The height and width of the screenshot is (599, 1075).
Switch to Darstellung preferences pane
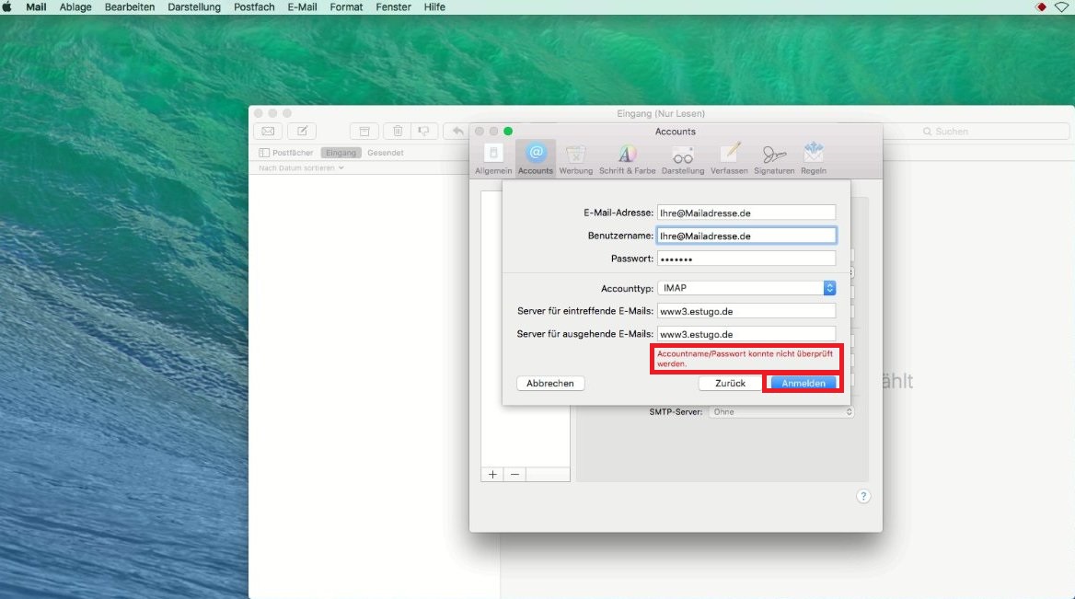tap(682, 158)
